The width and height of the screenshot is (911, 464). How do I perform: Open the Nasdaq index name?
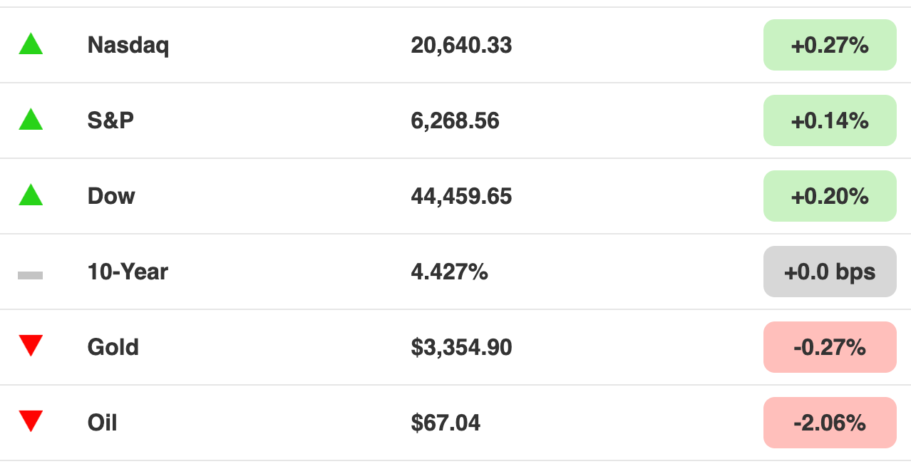point(128,46)
